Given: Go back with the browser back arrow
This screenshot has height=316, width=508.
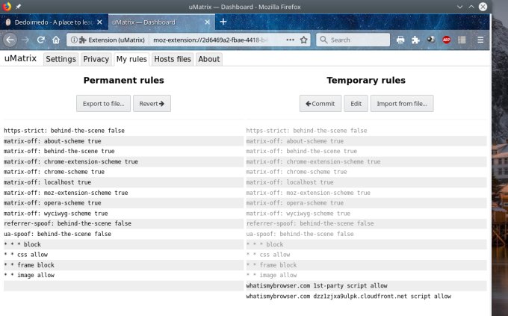Looking at the screenshot, I should tap(10, 40).
